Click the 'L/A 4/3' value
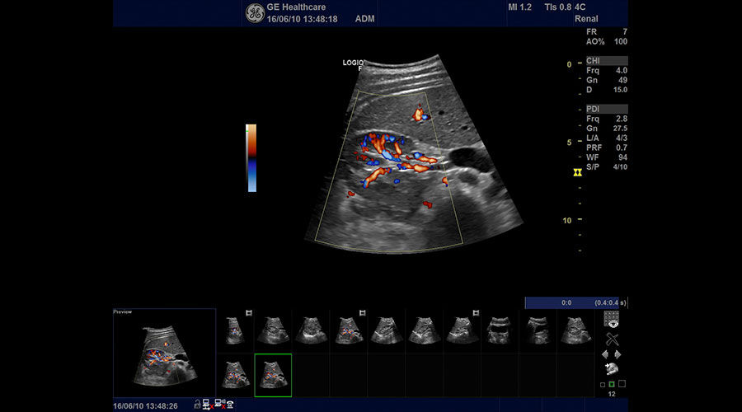 pyautogui.click(x=607, y=138)
